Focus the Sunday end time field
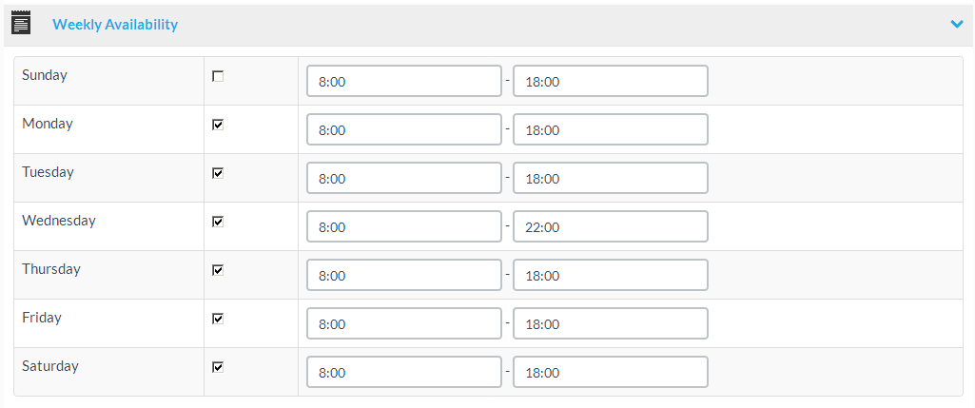 610,82
